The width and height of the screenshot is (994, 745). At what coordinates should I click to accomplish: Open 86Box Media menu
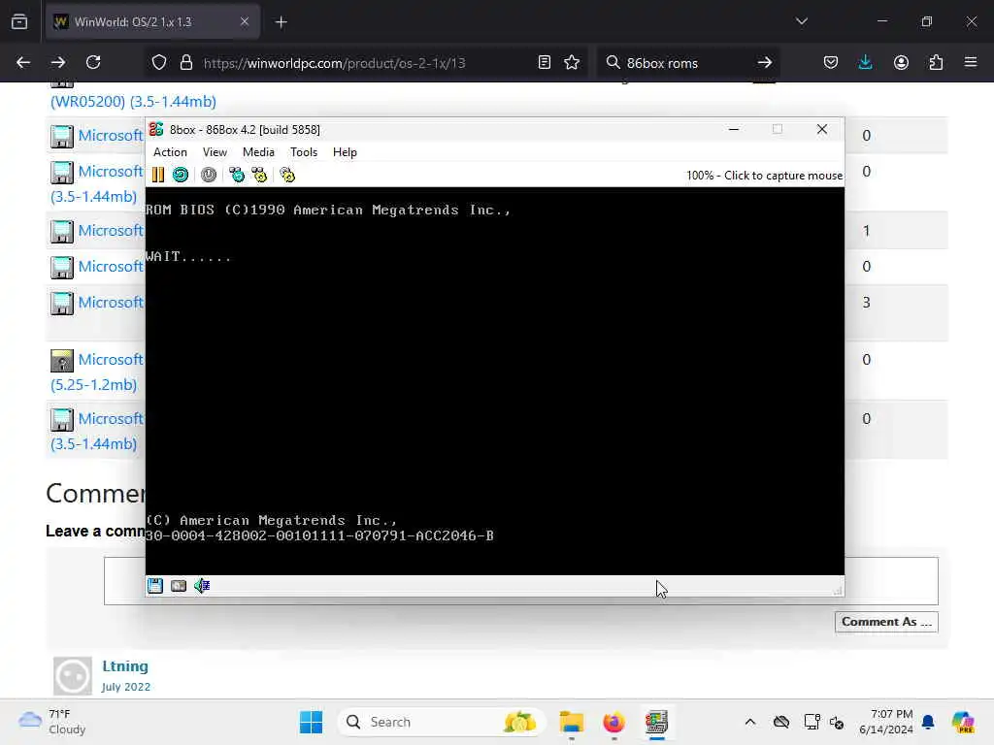click(258, 152)
